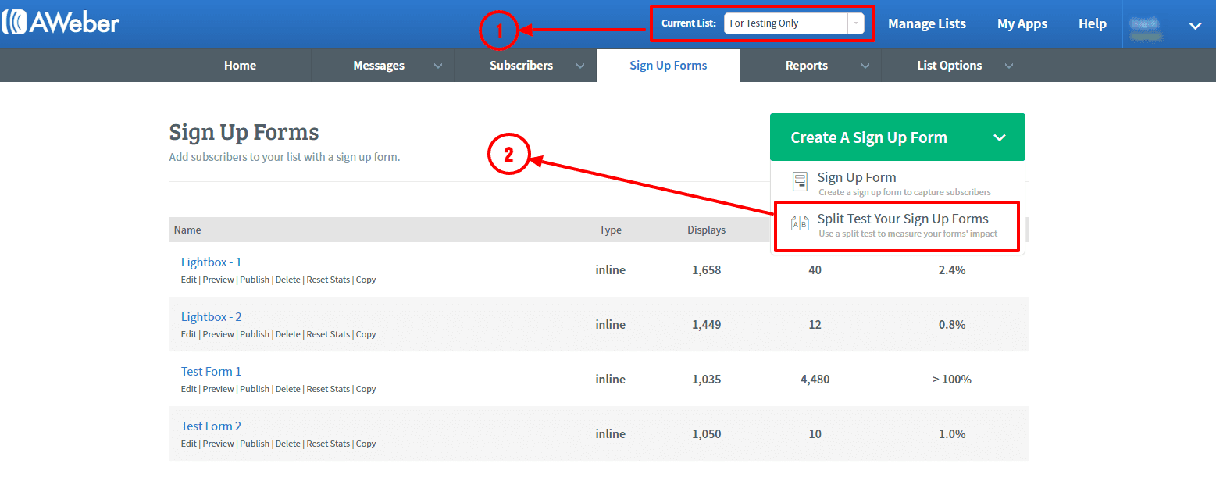Click the AWeber logo
The width and height of the screenshot is (1216, 492).
(x=61, y=23)
